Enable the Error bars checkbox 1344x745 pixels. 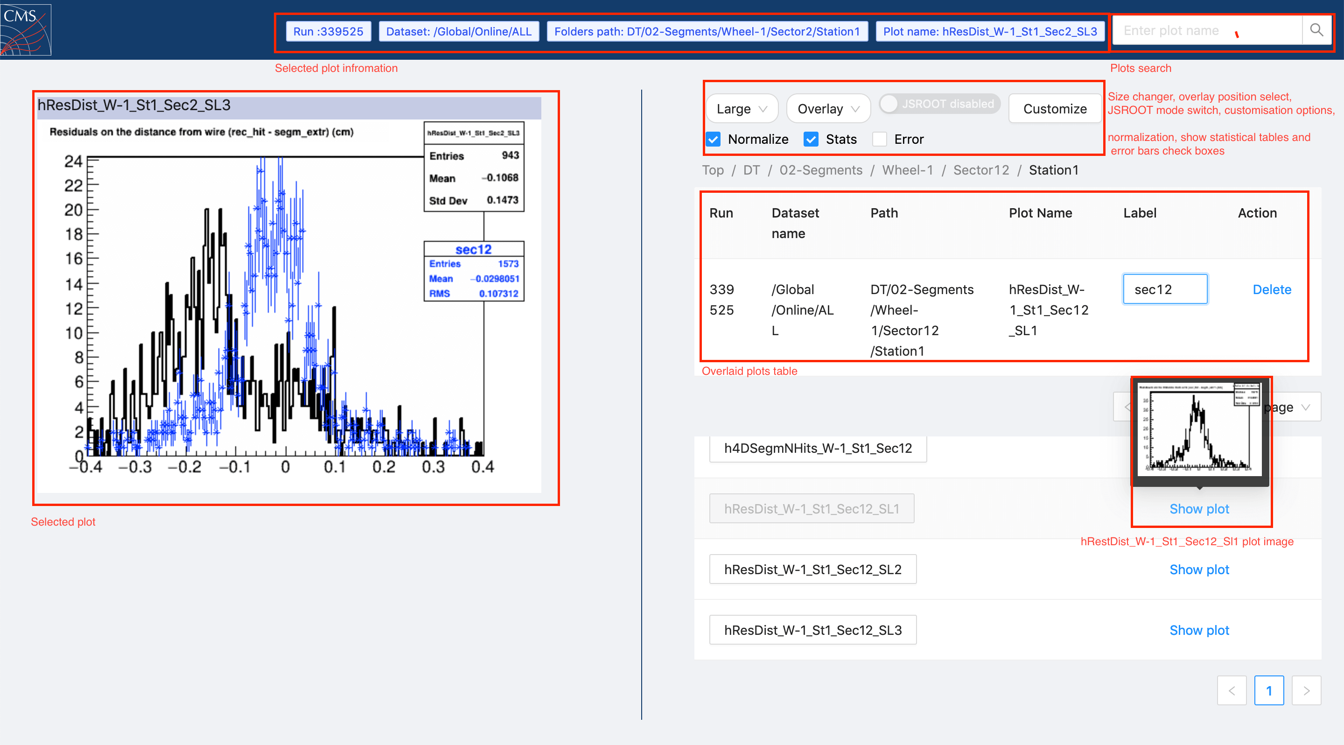pyautogui.click(x=880, y=139)
